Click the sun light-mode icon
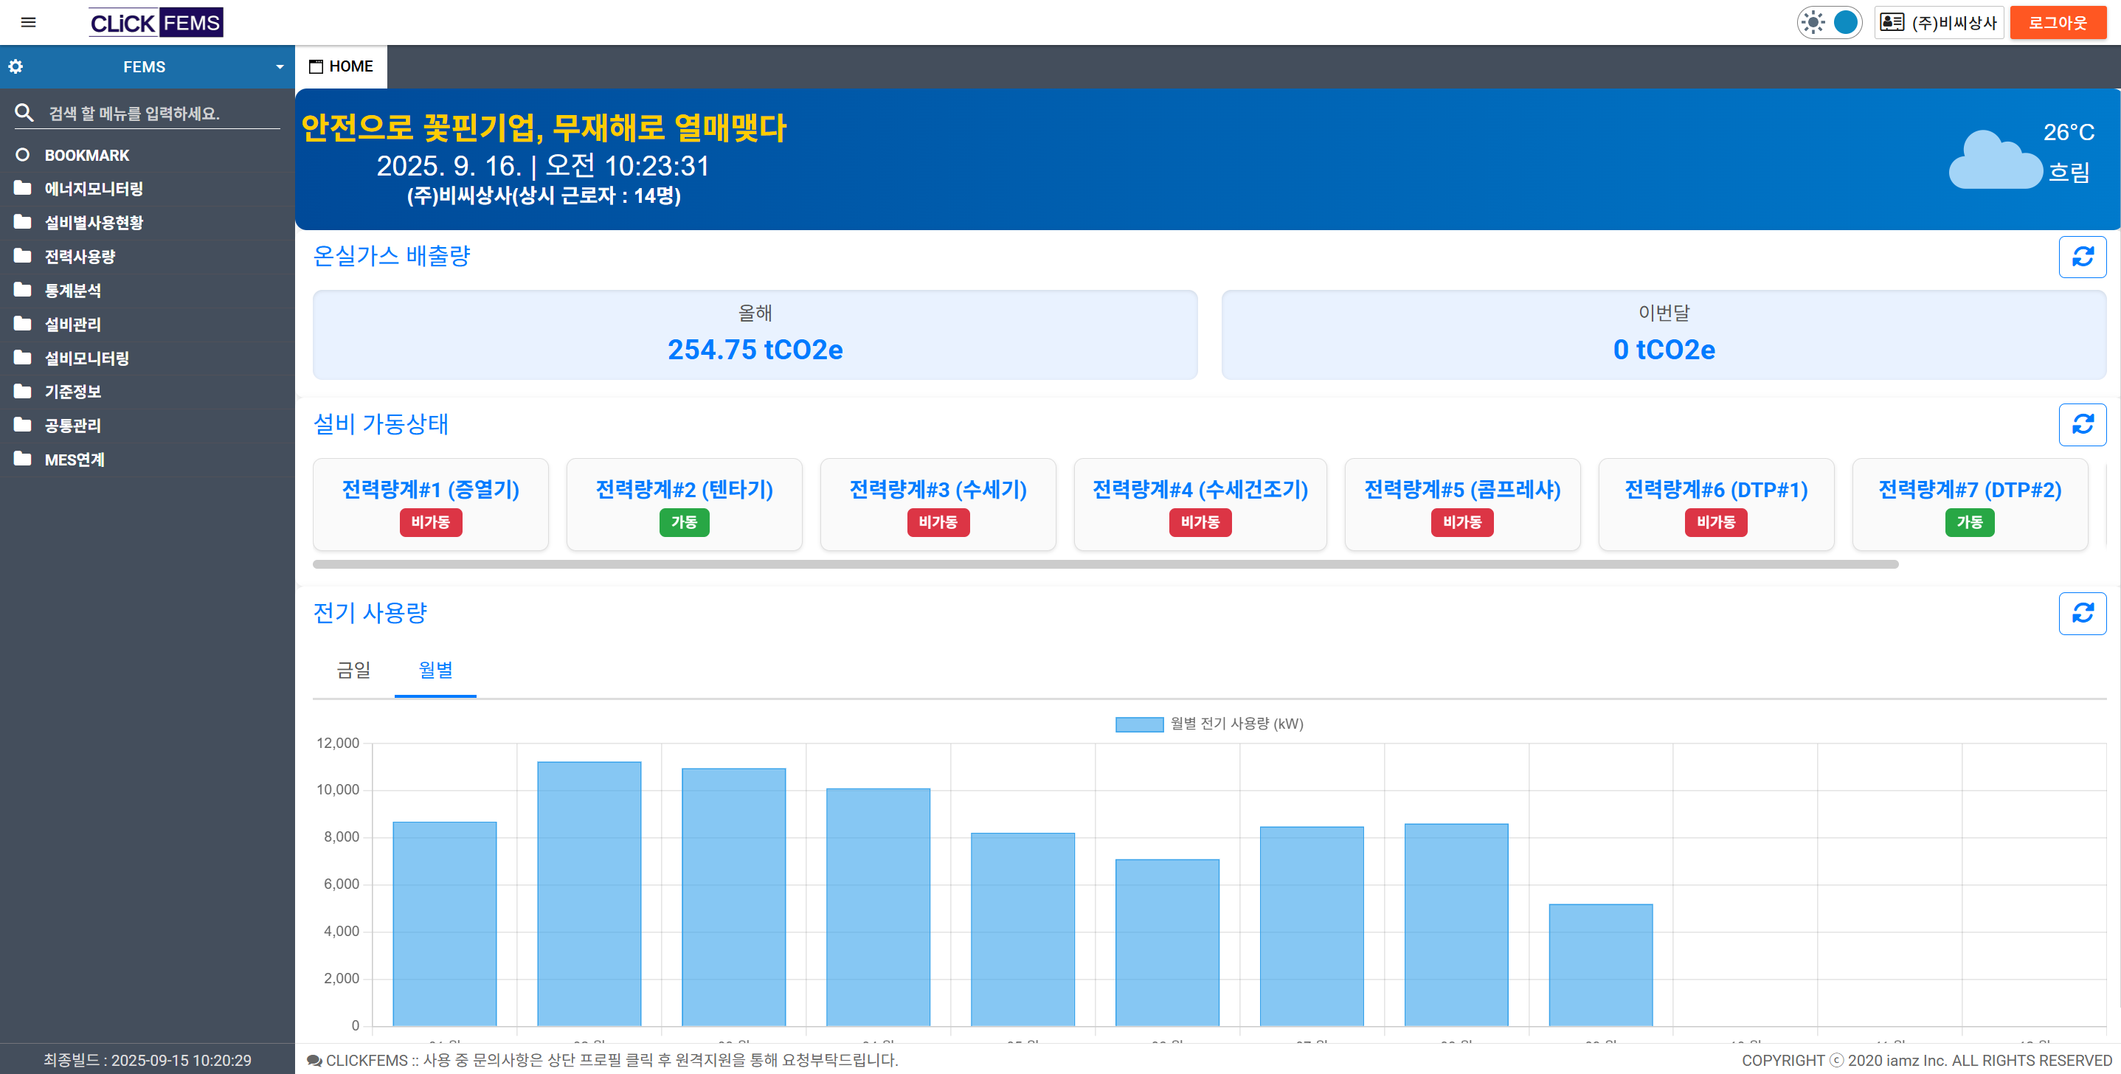The image size is (2121, 1074). pos(1812,22)
